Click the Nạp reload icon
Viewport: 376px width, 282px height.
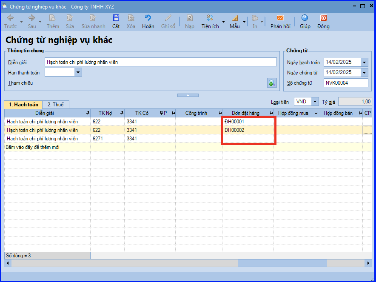[190, 18]
